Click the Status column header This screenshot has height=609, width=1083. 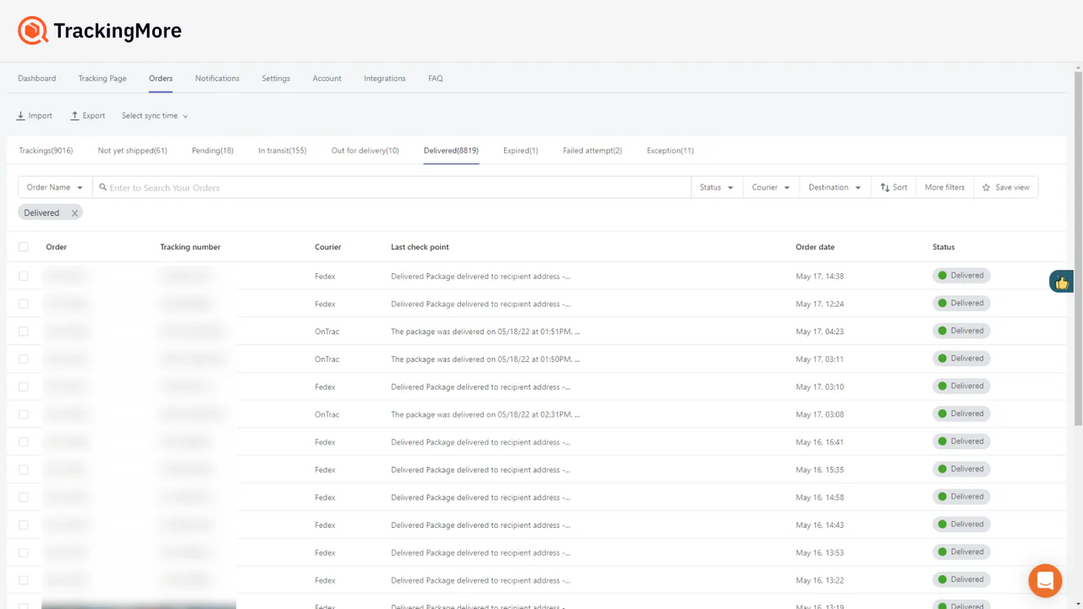click(x=943, y=247)
